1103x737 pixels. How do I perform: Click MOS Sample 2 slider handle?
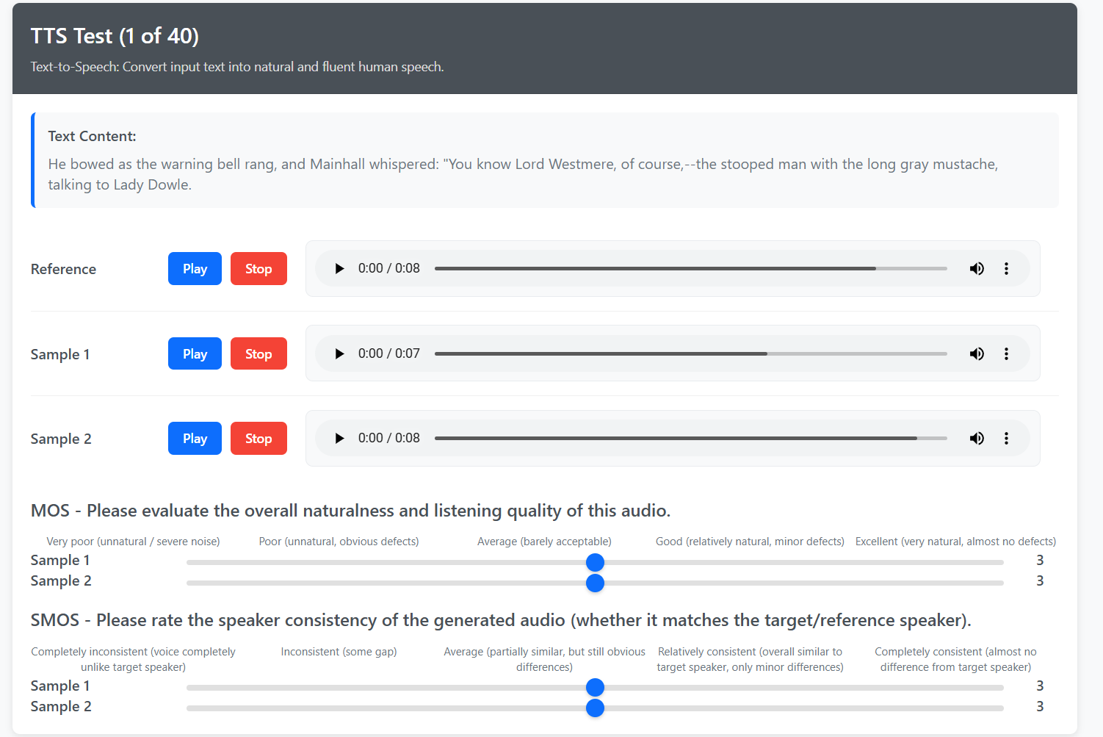tap(595, 583)
